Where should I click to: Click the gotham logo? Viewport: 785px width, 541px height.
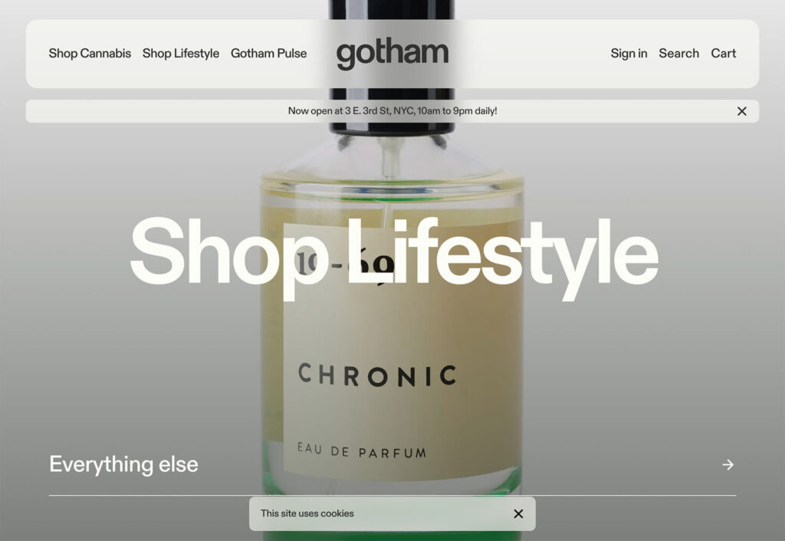(392, 54)
